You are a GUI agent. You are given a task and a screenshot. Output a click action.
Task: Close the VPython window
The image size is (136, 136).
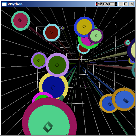pyautogui.click(x=132, y=4)
